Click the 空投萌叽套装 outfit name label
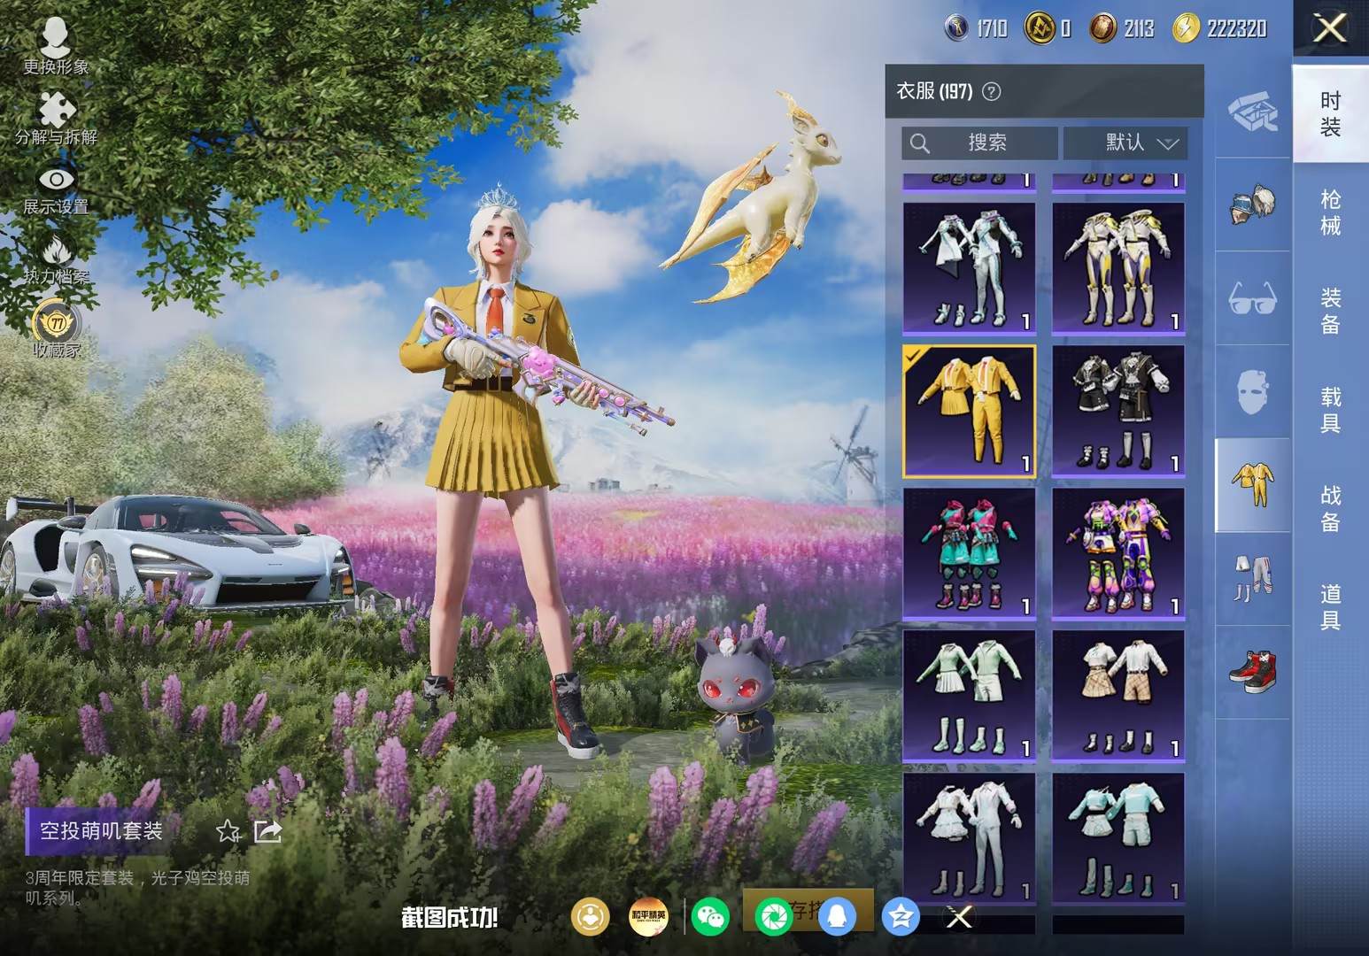1369x956 pixels. coord(101,831)
